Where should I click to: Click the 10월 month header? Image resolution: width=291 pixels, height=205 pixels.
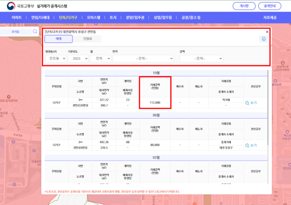pos(156,73)
